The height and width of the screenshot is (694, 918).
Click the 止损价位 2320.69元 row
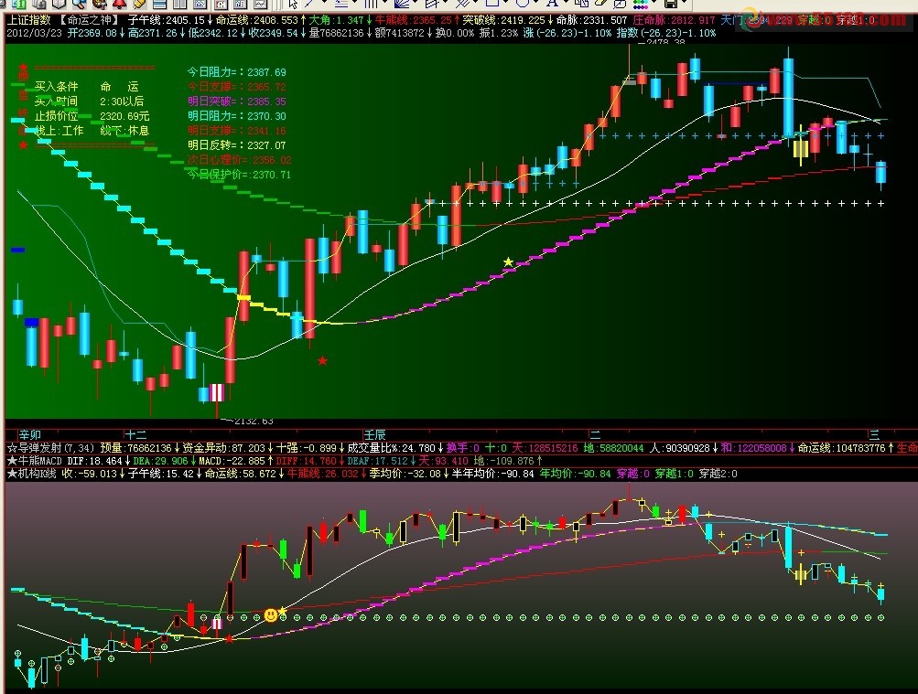pyautogui.click(x=92, y=116)
